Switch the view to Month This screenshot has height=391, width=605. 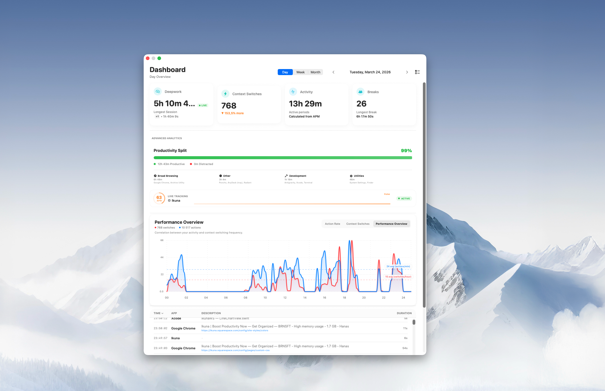click(x=315, y=72)
